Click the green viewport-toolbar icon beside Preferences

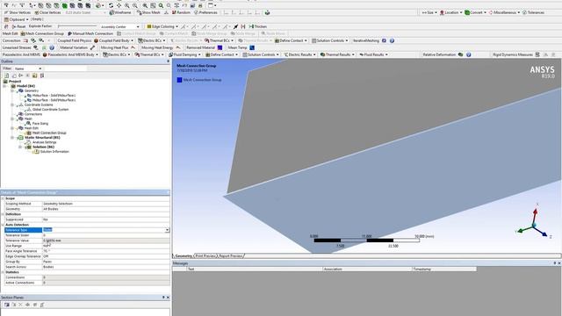coord(267,12)
